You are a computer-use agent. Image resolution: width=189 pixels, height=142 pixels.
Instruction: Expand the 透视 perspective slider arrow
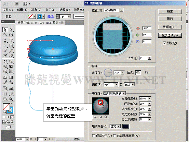150,58
